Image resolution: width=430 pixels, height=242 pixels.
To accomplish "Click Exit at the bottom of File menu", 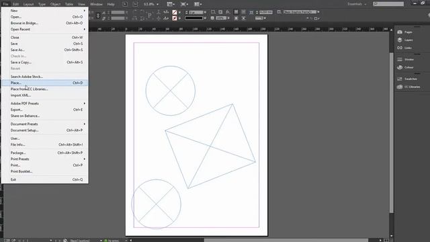I will coord(45,179).
